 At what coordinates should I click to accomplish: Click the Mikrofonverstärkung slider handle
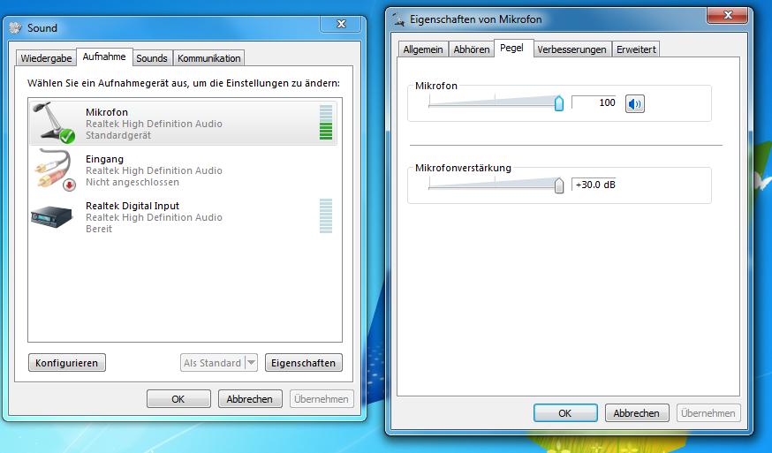(559, 185)
